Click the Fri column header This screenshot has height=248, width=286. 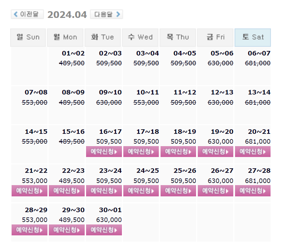[x=215, y=37]
